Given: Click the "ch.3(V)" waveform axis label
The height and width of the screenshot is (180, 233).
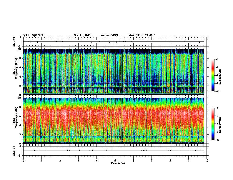Looking at the screenshot, I should 14,151.
